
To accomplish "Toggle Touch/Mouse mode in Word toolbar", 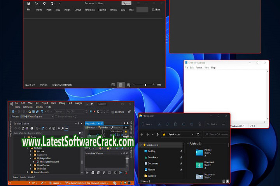I will pyautogui.click(x=52, y=3).
